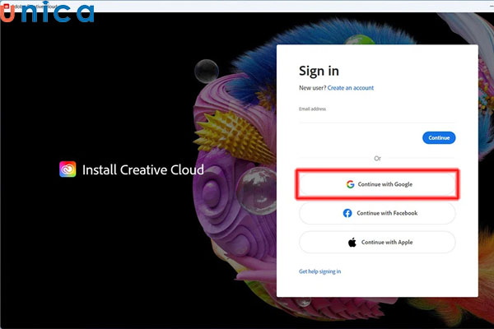Click the Install Creative Cloud text
Image resolution: width=494 pixels, height=329 pixels.
142,170
